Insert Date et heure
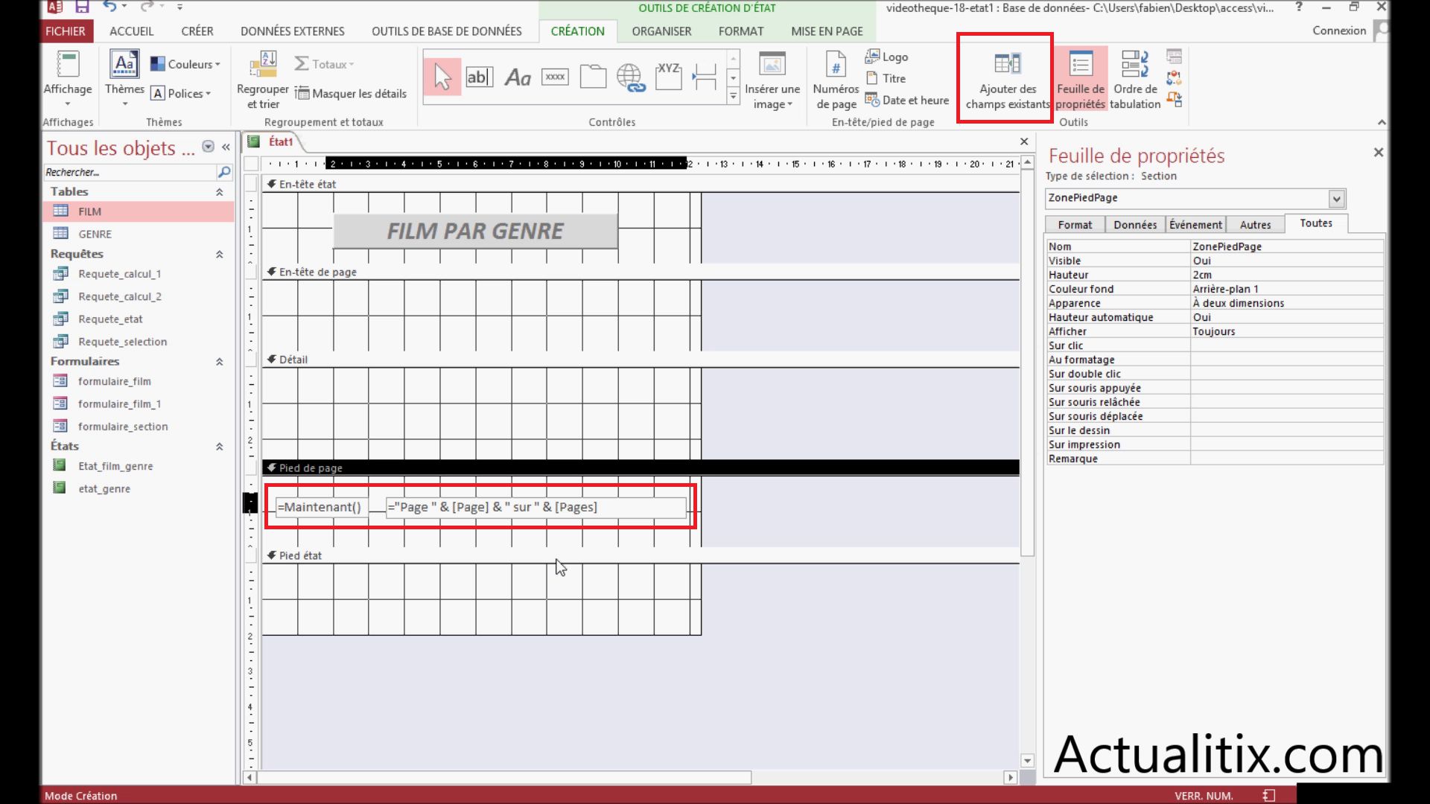Screen dimensions: 1430x804 pos(907,100)
